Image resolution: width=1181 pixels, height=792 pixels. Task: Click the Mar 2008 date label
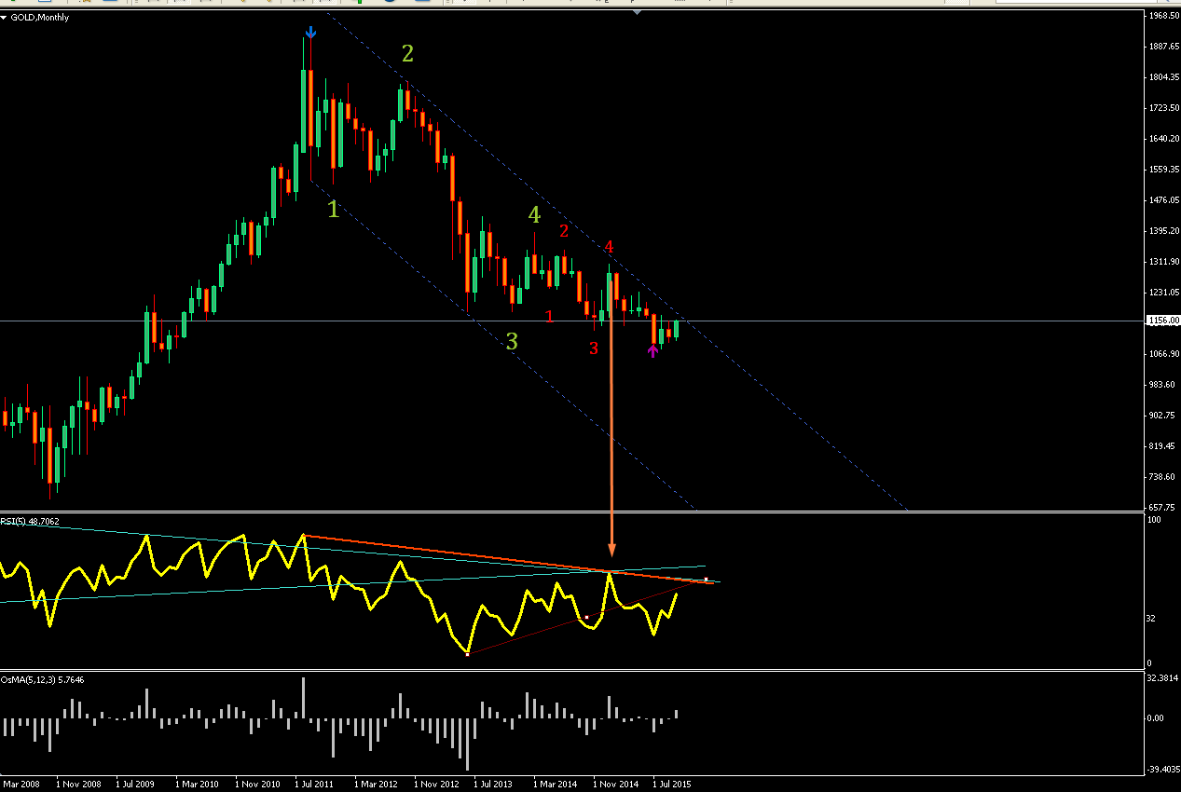click(21, 785)
